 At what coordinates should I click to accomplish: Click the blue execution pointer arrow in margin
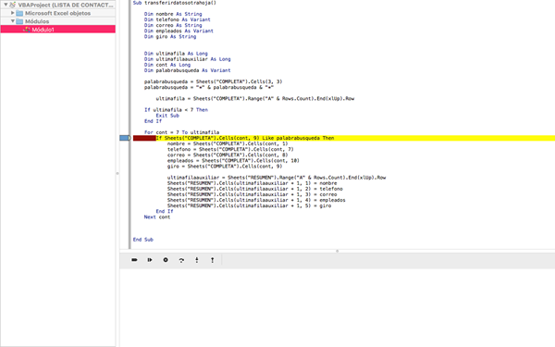[125, 138]
